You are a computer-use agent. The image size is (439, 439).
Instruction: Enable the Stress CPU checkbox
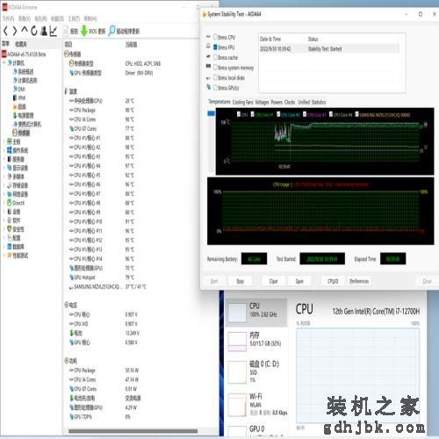[x=215, y=37]
